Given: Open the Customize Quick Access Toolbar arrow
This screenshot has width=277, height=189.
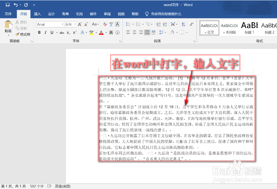Looking at the screenshot, I should tap(34, 5).
